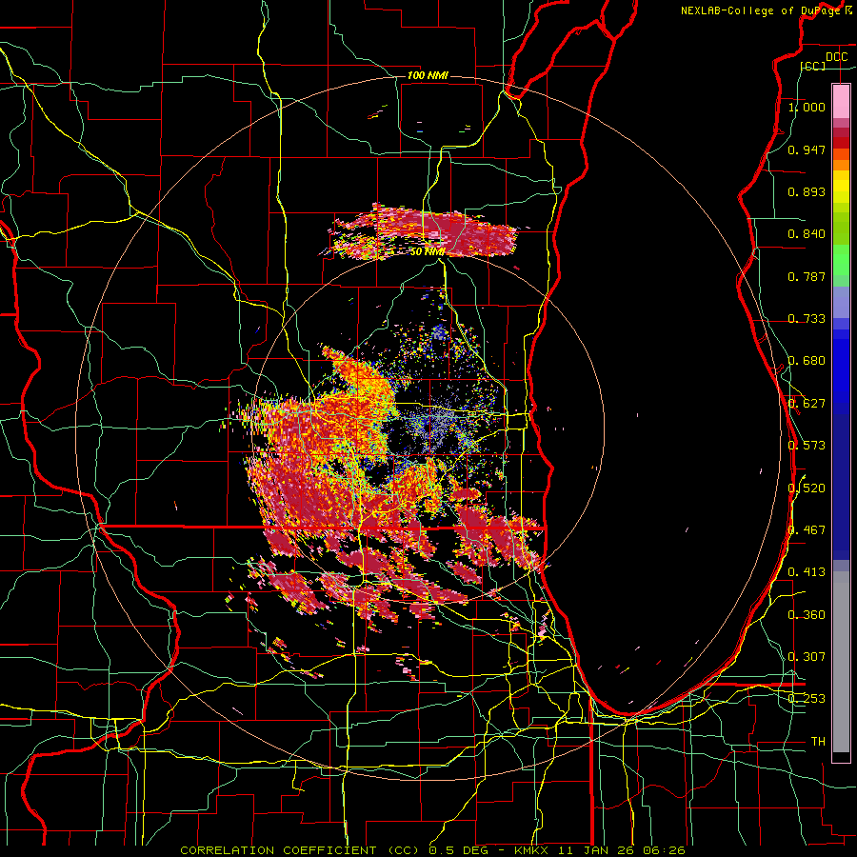Screen dimensions: 857x857
Task: Click the 0.520 value on the color scale
Action: pyautogui.click(x=807, y=488)
